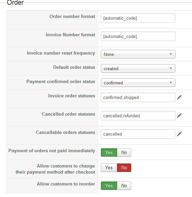Open pencil editor for Cancellable orders statuses
Screen dimensions: 192x197
pos(179,134)
